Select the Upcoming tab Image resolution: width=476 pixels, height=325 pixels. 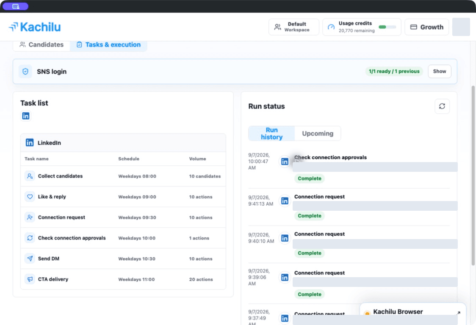pos(318,134)
